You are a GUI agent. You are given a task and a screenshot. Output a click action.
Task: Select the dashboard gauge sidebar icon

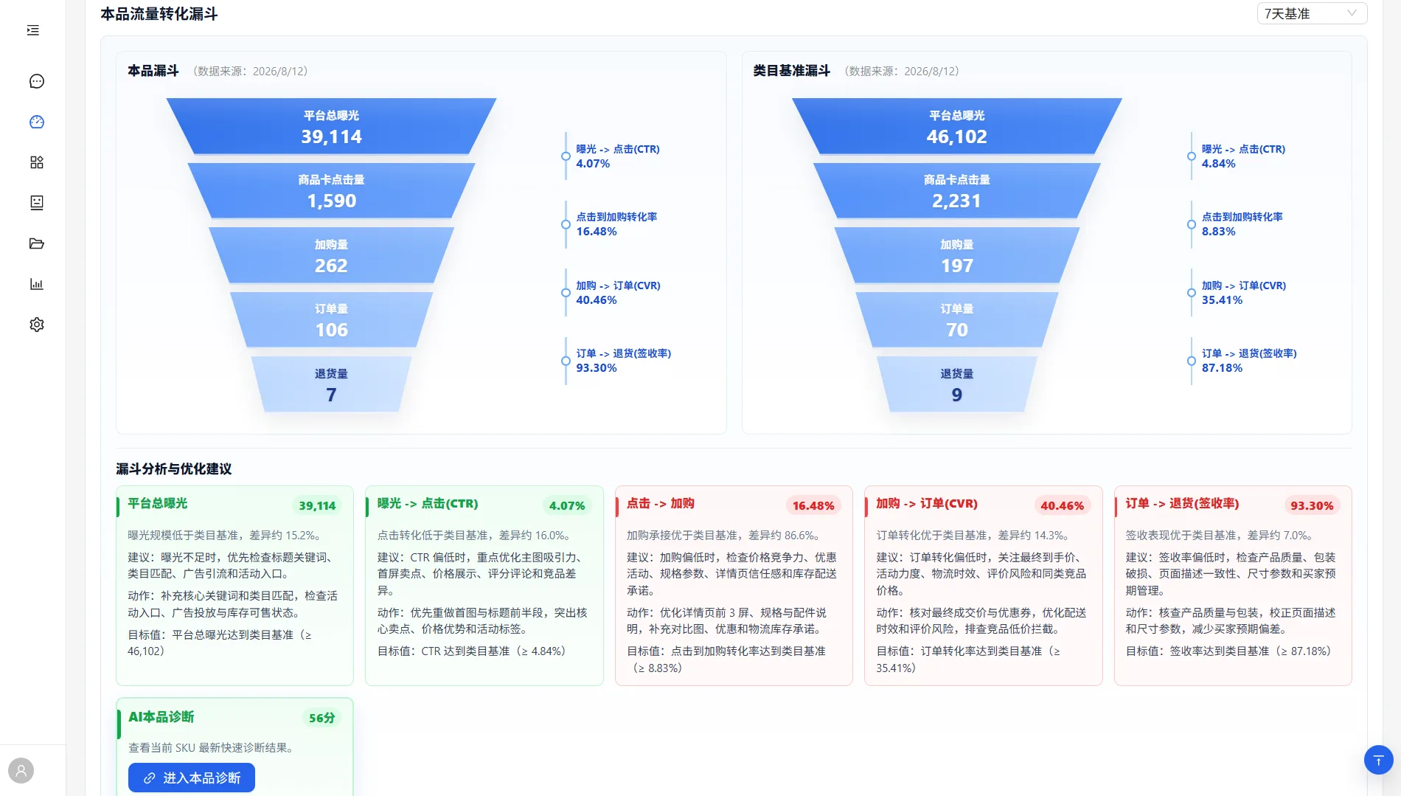click(36, 122)
